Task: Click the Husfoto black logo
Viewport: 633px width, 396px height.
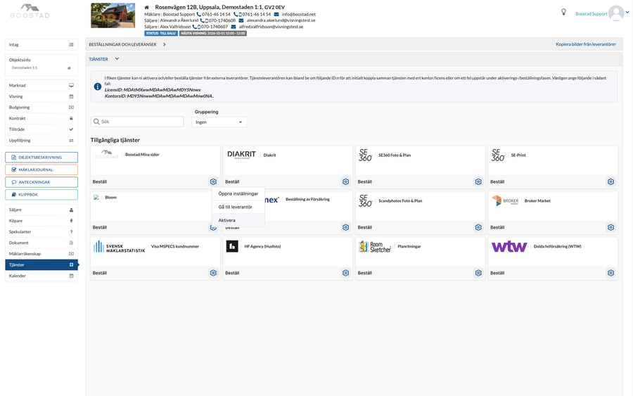Action: (232, 246)
